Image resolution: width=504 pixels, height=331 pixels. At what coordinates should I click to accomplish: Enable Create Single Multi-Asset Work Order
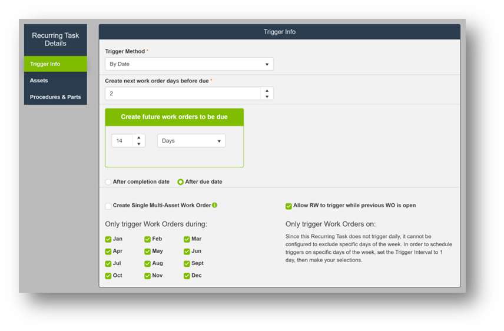pyautogui.click(x=108, y=206)
